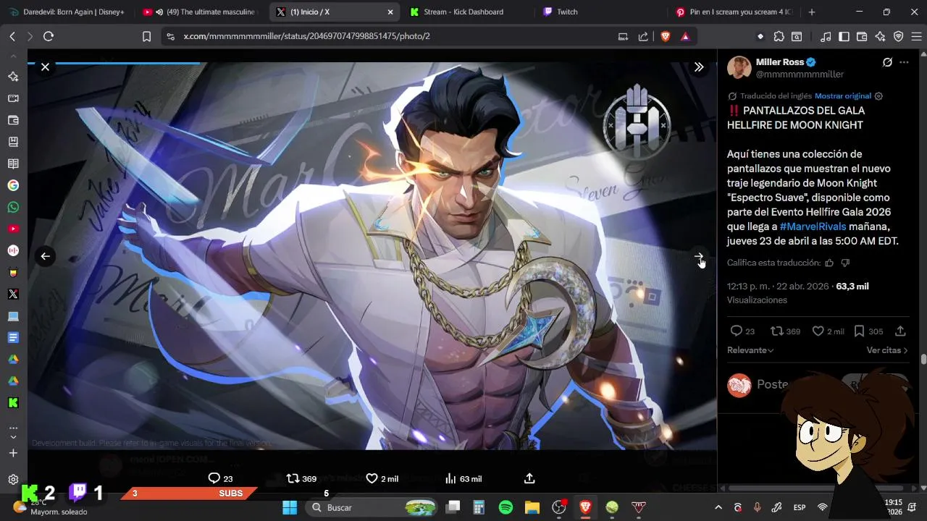
Task: Switch to the Stream - Kick Dashboard tab
Action: [x=463, y=12]
